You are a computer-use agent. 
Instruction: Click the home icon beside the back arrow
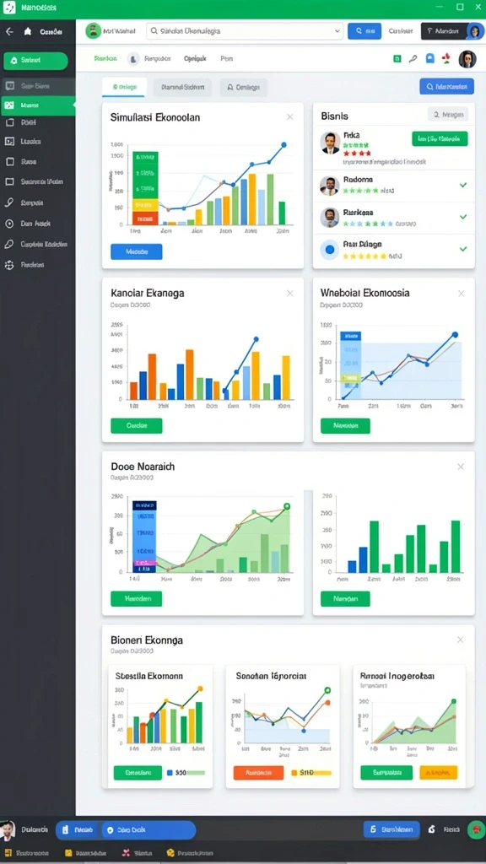click(28, 32)
